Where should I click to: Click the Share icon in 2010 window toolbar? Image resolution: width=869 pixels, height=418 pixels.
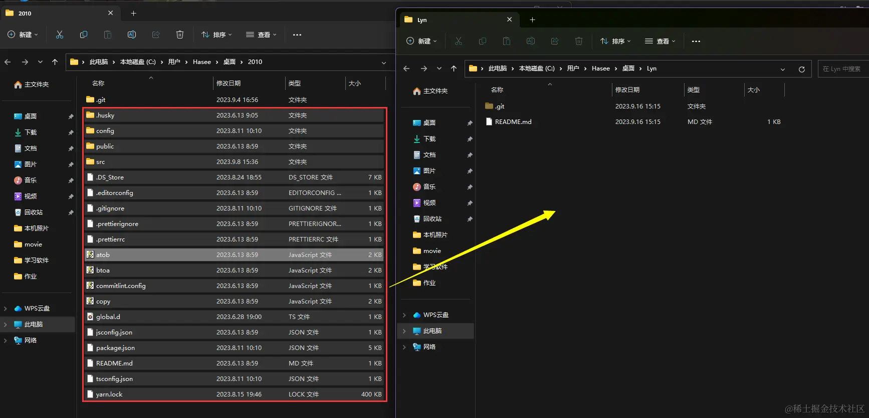click(x=156, y=34)
